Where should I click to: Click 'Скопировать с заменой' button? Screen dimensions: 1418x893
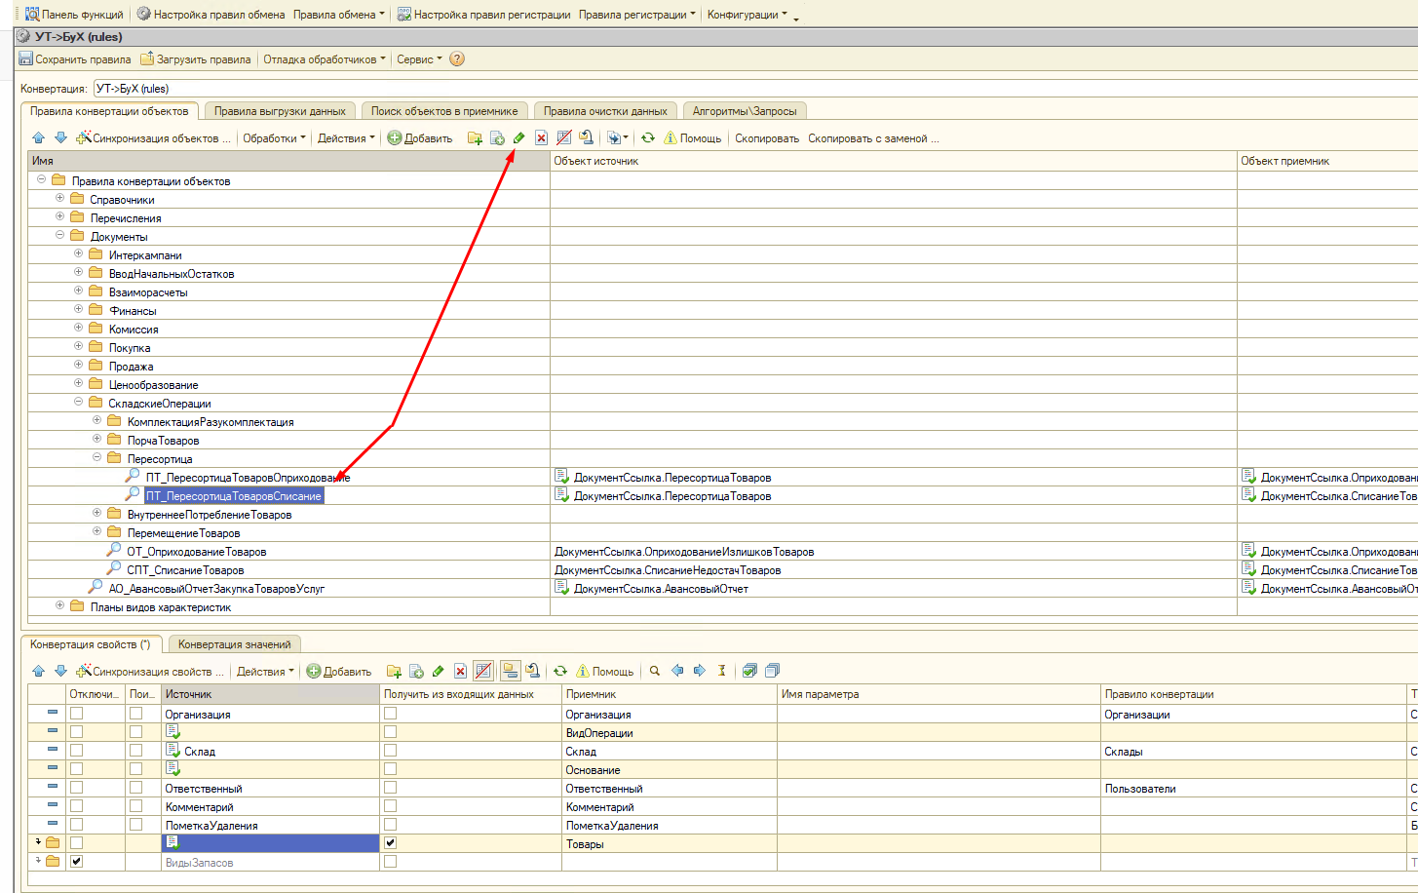pos(872,138)
